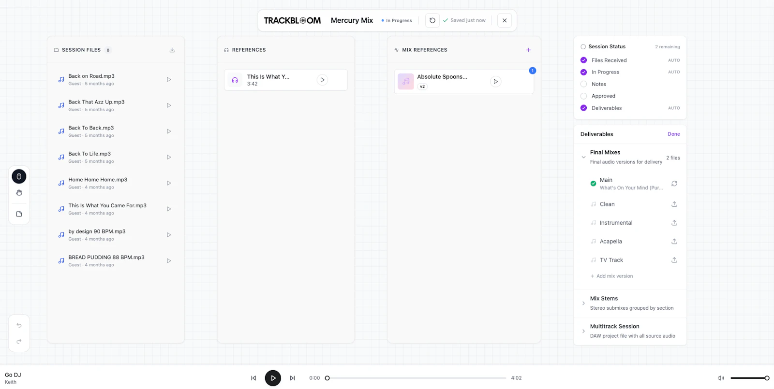
Task: Add a new mix reference
Action: coord(528,50)
